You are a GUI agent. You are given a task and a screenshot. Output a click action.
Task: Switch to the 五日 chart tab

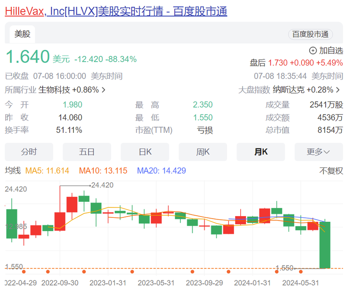point(87,152)
